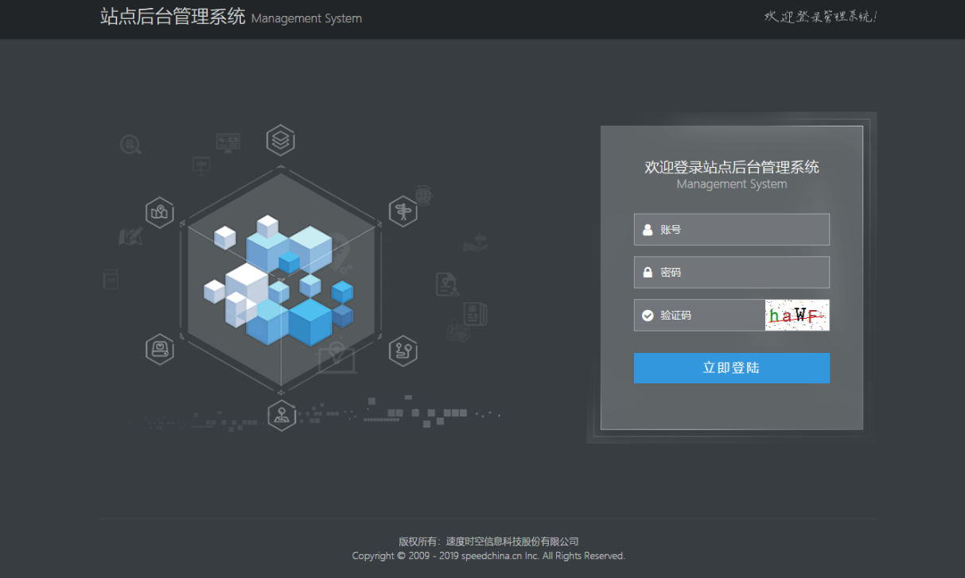Click the faint magnifier search icon

(x=130, y=145)
